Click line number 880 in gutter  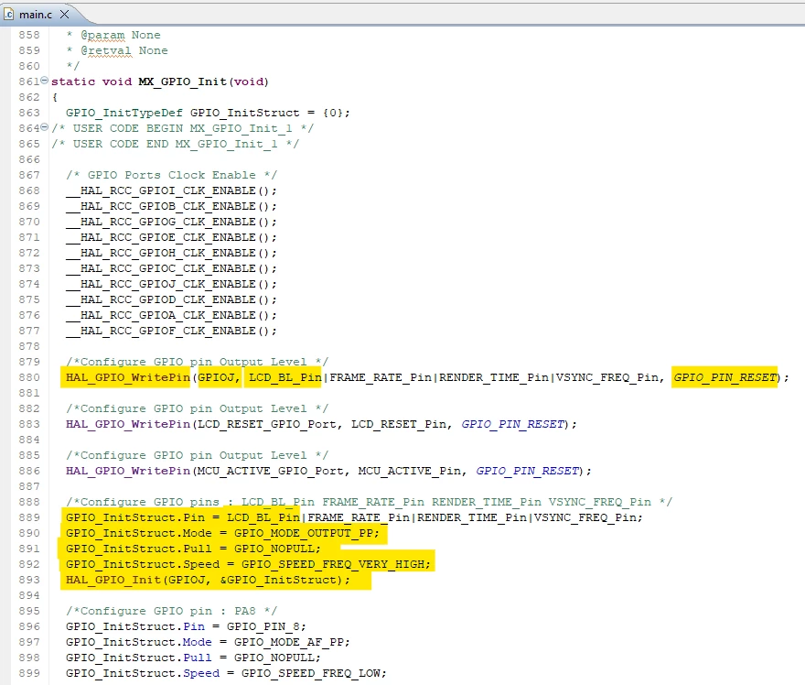pos(29,377)
